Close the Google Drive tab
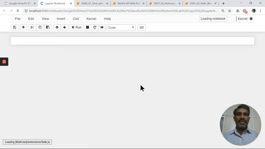265x149 pixels. click(35, 3)
